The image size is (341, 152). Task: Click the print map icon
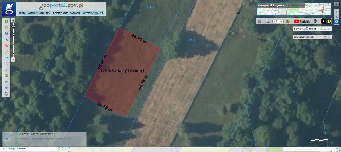click(267, 21)
